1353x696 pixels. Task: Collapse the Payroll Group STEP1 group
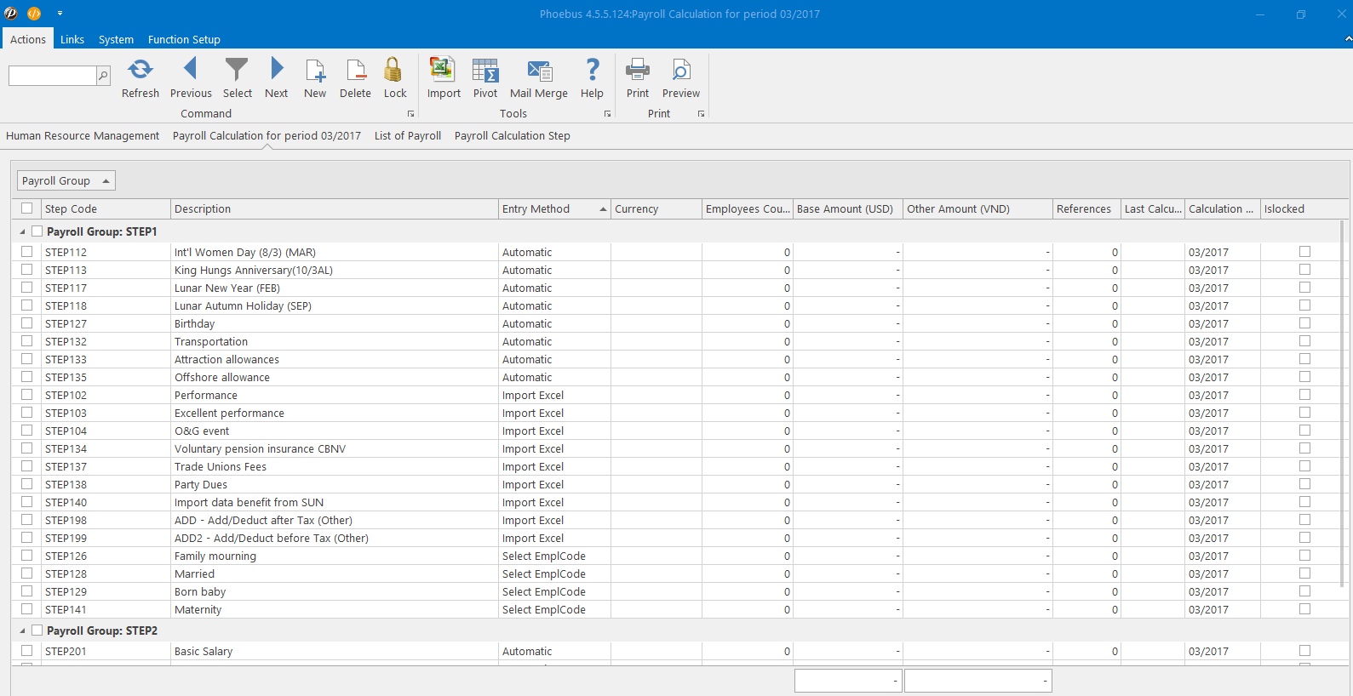[x=23, y=231]
